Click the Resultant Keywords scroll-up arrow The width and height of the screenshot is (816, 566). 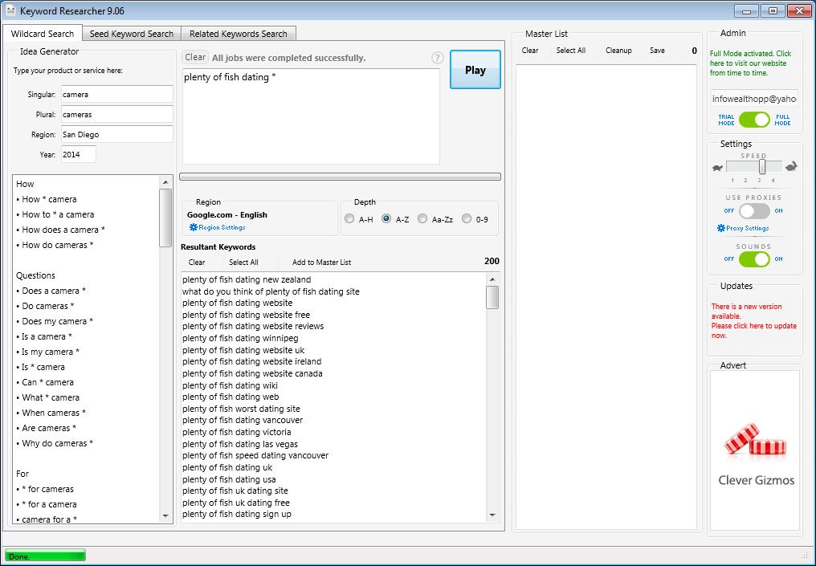click(x=492, y=279)
